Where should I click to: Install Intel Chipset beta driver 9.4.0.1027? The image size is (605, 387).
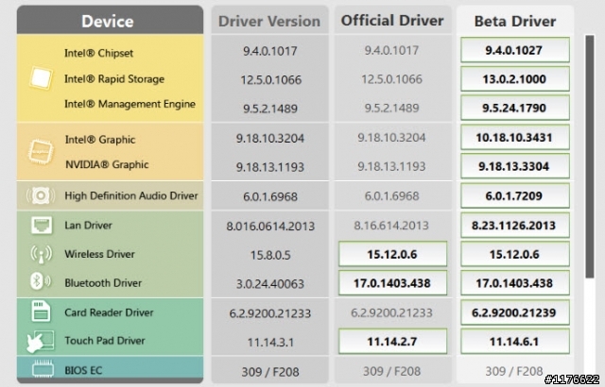514,50
